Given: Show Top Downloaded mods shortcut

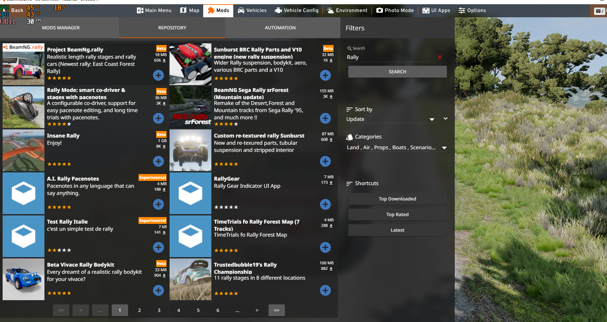Looking at the screenshot, I should click(x=398, y=199).
